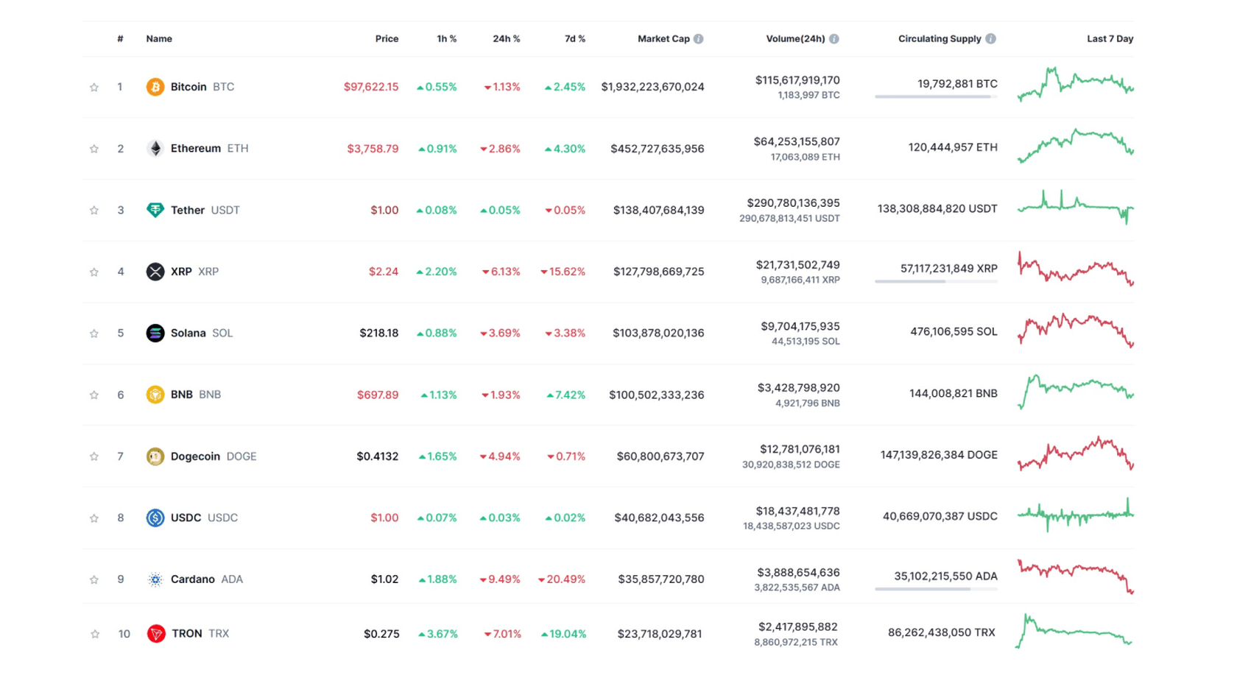Sort table by the # rank column
This screenshot has width=1237, height=695.
(x=120, y=39)
